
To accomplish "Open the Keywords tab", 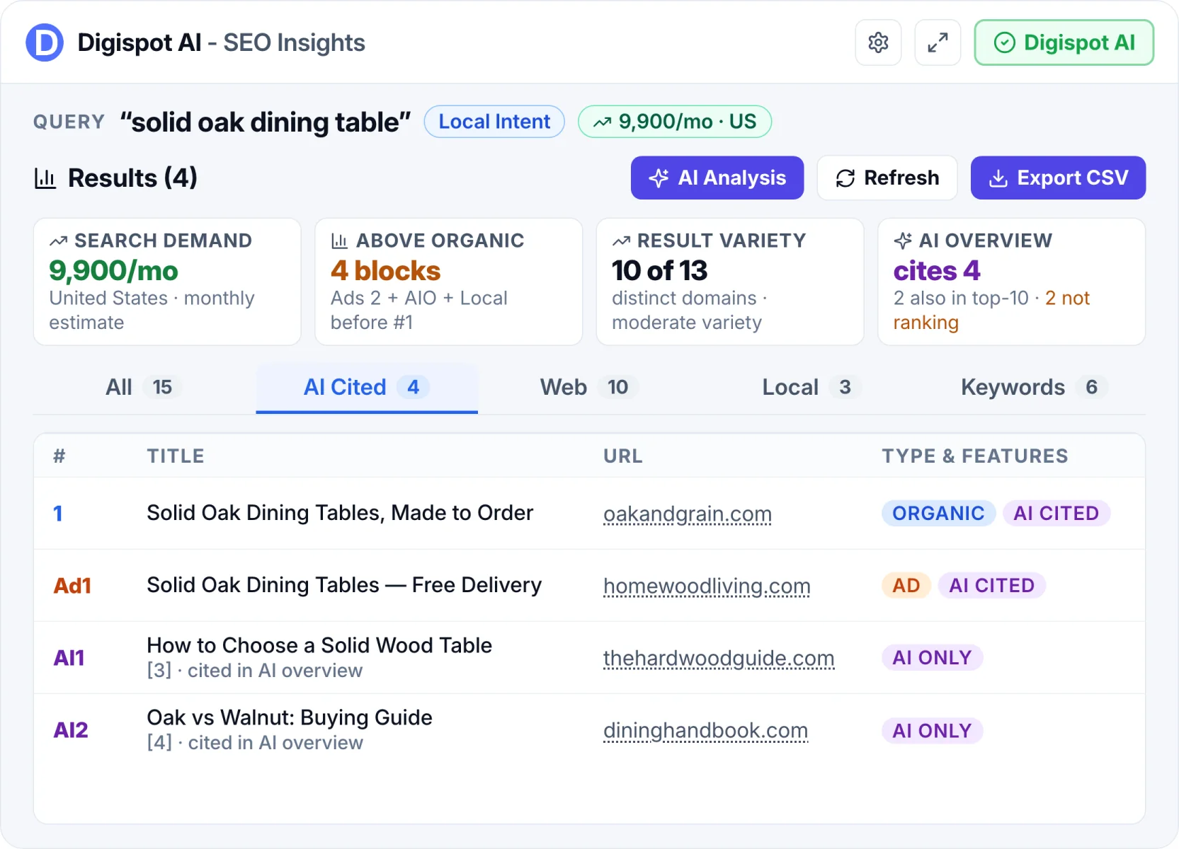I will click(1034, 387).
